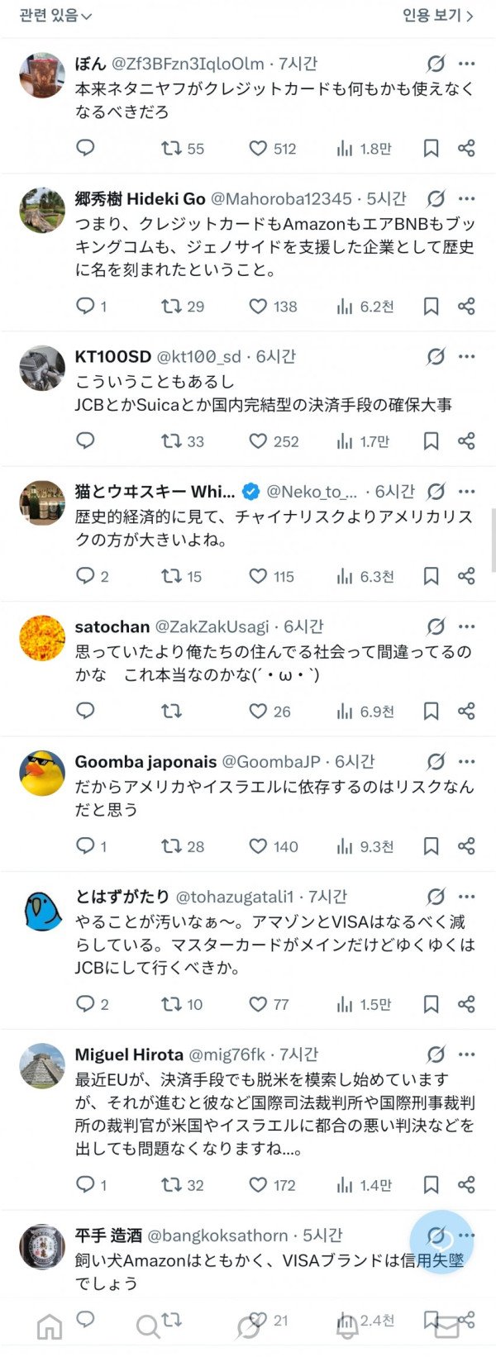The width and height of the screenshot is (496, 1357).
Task: Open Goomba japonais duck avatar
Action: [x=42, y=774]
